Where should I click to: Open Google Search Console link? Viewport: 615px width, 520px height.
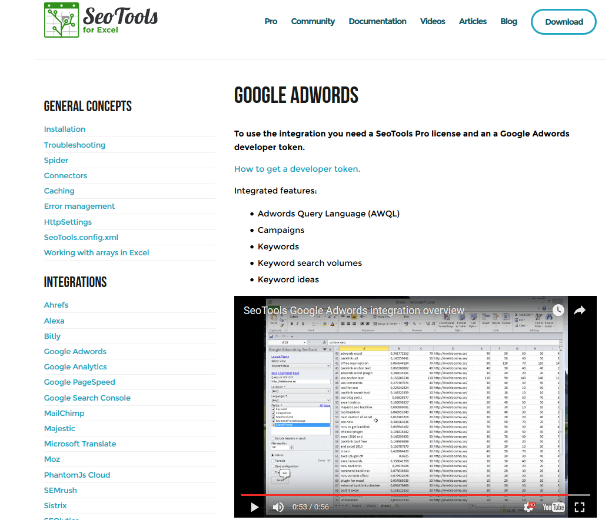point(87,398)
